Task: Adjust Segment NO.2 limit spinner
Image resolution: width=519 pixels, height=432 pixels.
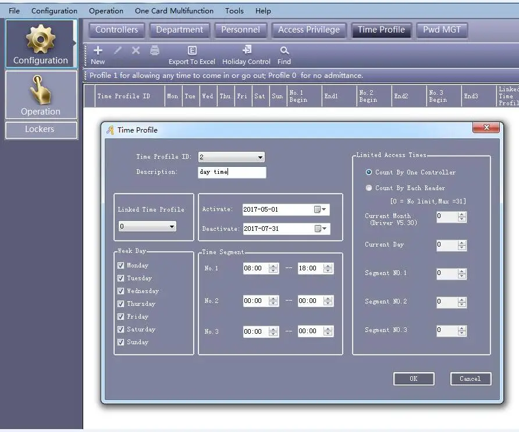Action: tap(462, 302)
